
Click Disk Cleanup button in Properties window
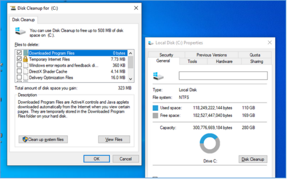(253, 159)
